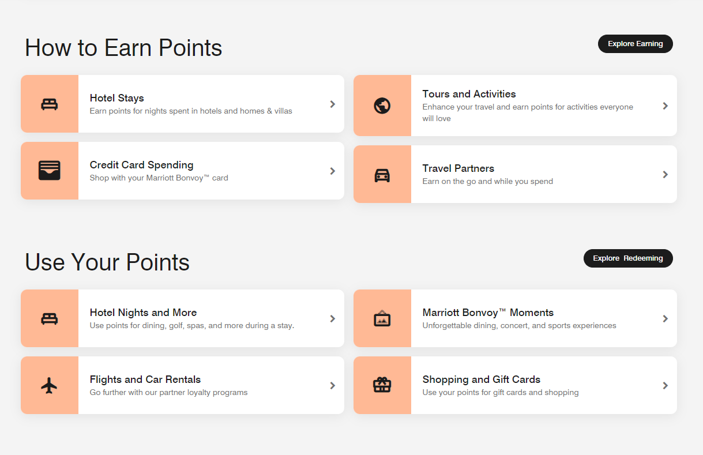Click the Travel Partners card
Viewport: 703px width, 455px height.
pos(516,174)
